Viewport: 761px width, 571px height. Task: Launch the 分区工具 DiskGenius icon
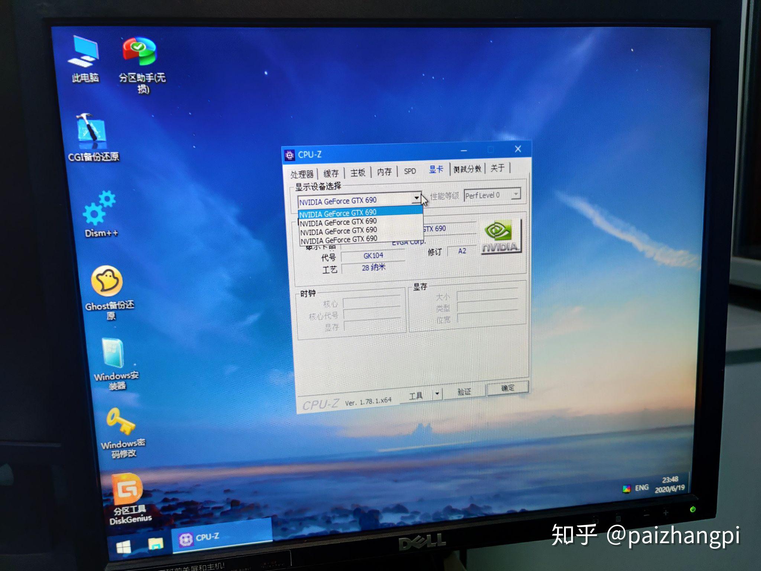(x=127, y=489)
